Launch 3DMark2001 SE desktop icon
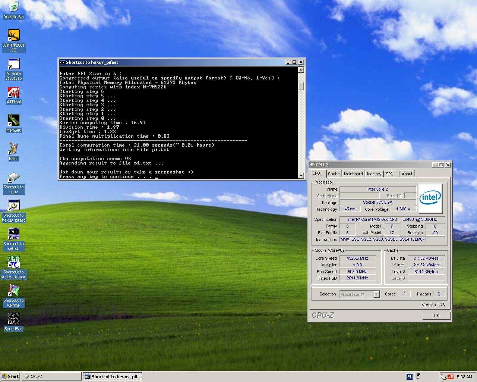The image size is (477, 382). (13, 41)
